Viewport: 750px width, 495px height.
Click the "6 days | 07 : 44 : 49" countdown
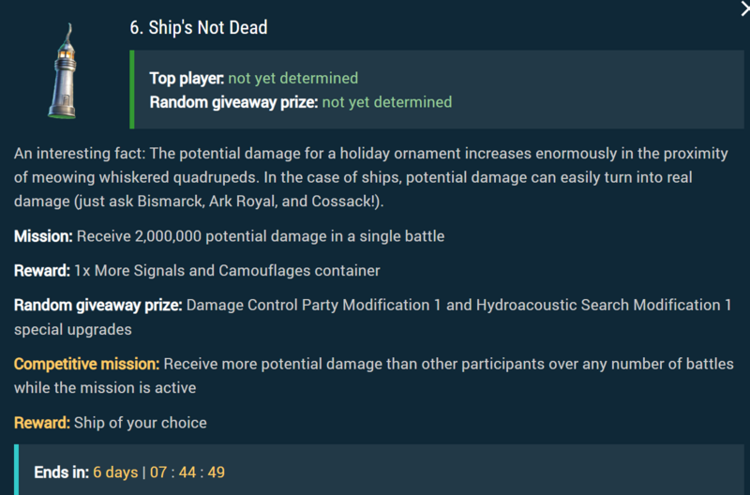tap(158, 472)
